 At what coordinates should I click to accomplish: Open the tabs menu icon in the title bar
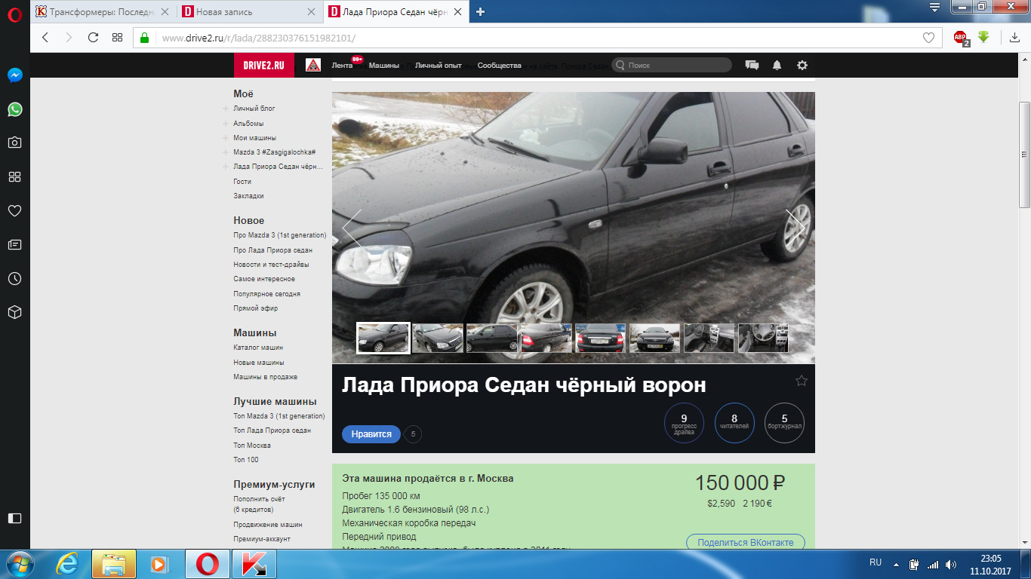[934, 8]
